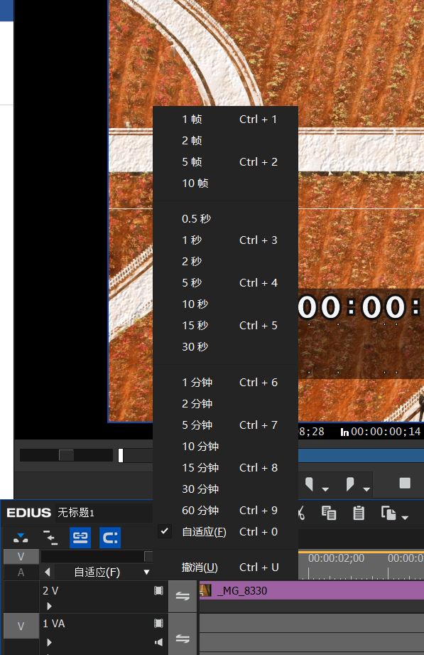
Task: Click timeline ruler at 00:00:02;00
Action: (336, 558)
